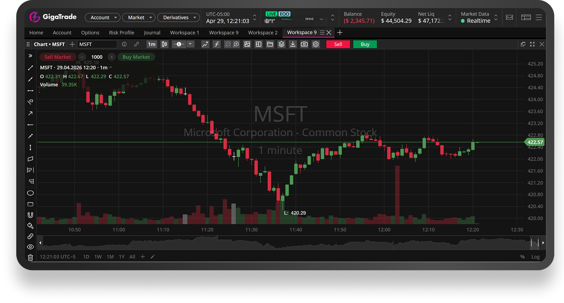The image size is (564, 303).
Task: Select the parallelogram channel tool
Action: tap(30, 159)
